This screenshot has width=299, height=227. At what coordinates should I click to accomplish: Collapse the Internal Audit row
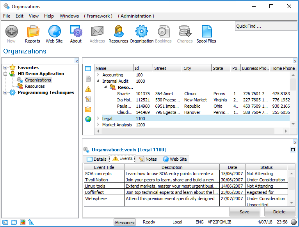(98, 81)
